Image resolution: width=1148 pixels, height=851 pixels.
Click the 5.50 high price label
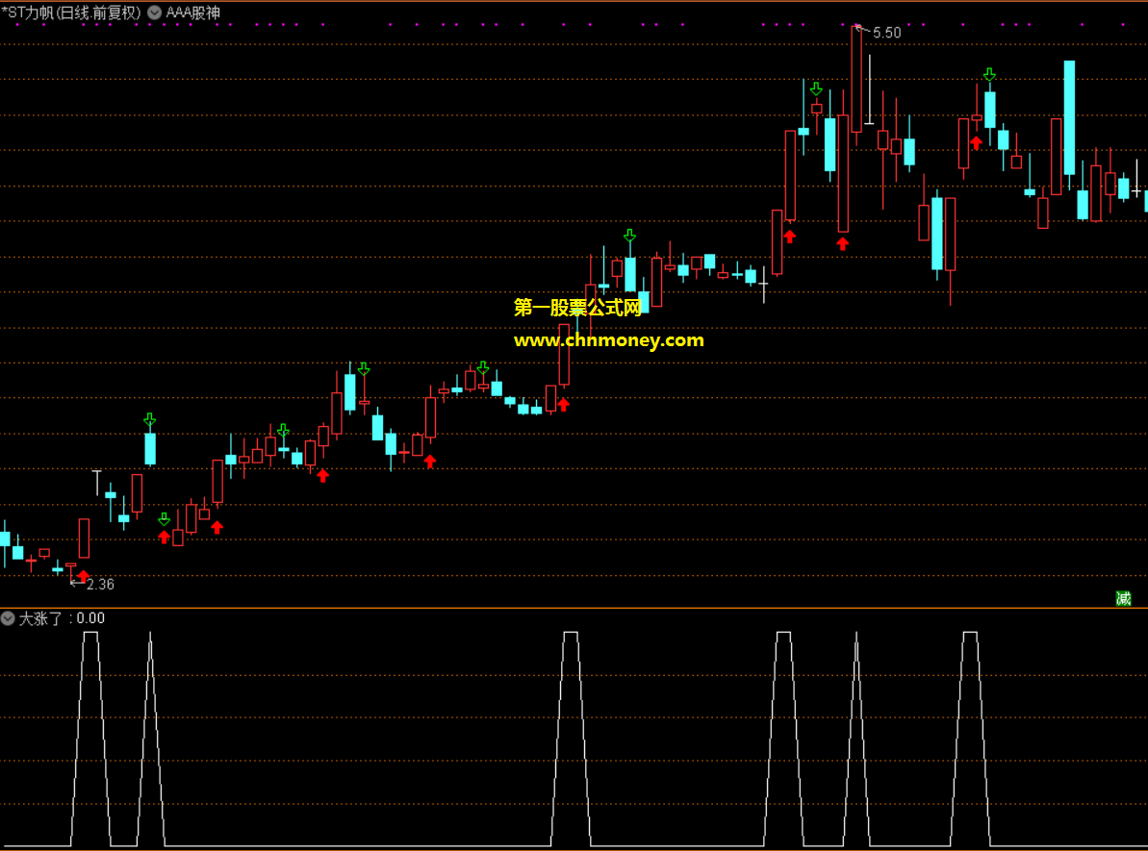886,33
